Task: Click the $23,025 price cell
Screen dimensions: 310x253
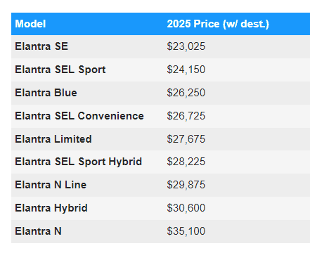Action: click(x=186, y=46)
